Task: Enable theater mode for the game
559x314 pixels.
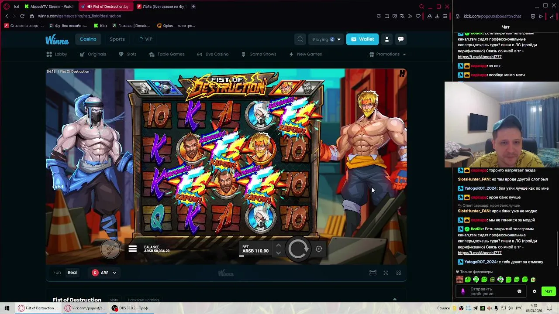Action: pyautogui.click(x=373, y=273)
